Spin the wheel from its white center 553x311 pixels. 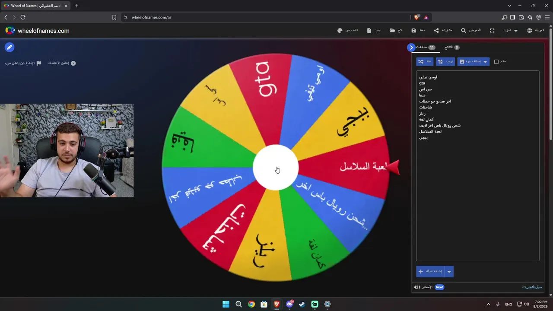pos(276,168)
